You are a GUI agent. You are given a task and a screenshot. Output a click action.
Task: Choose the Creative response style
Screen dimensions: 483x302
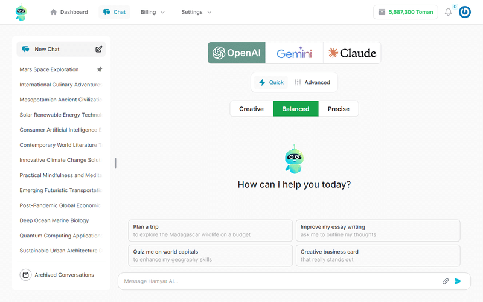pos(251,109)
